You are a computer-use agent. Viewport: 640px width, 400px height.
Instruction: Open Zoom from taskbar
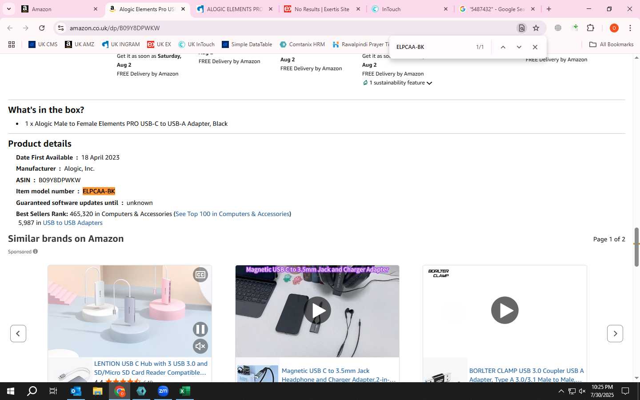163,391
